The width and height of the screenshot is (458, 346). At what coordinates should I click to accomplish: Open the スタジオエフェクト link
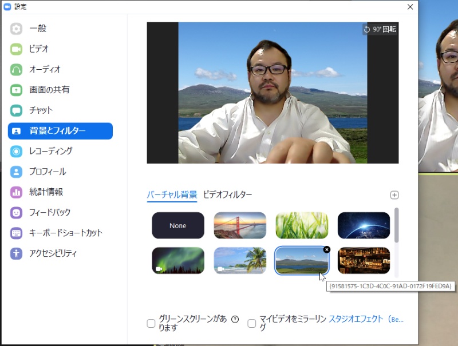point(366,320)
